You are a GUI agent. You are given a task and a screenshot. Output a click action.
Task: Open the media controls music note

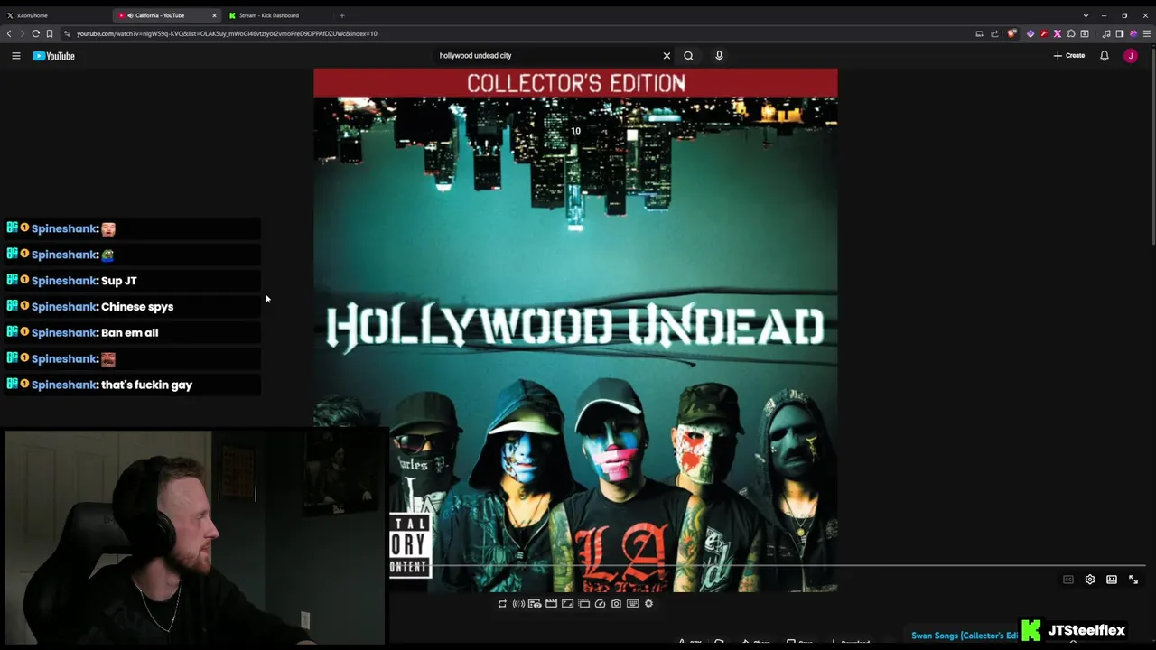pos(1106,33)
